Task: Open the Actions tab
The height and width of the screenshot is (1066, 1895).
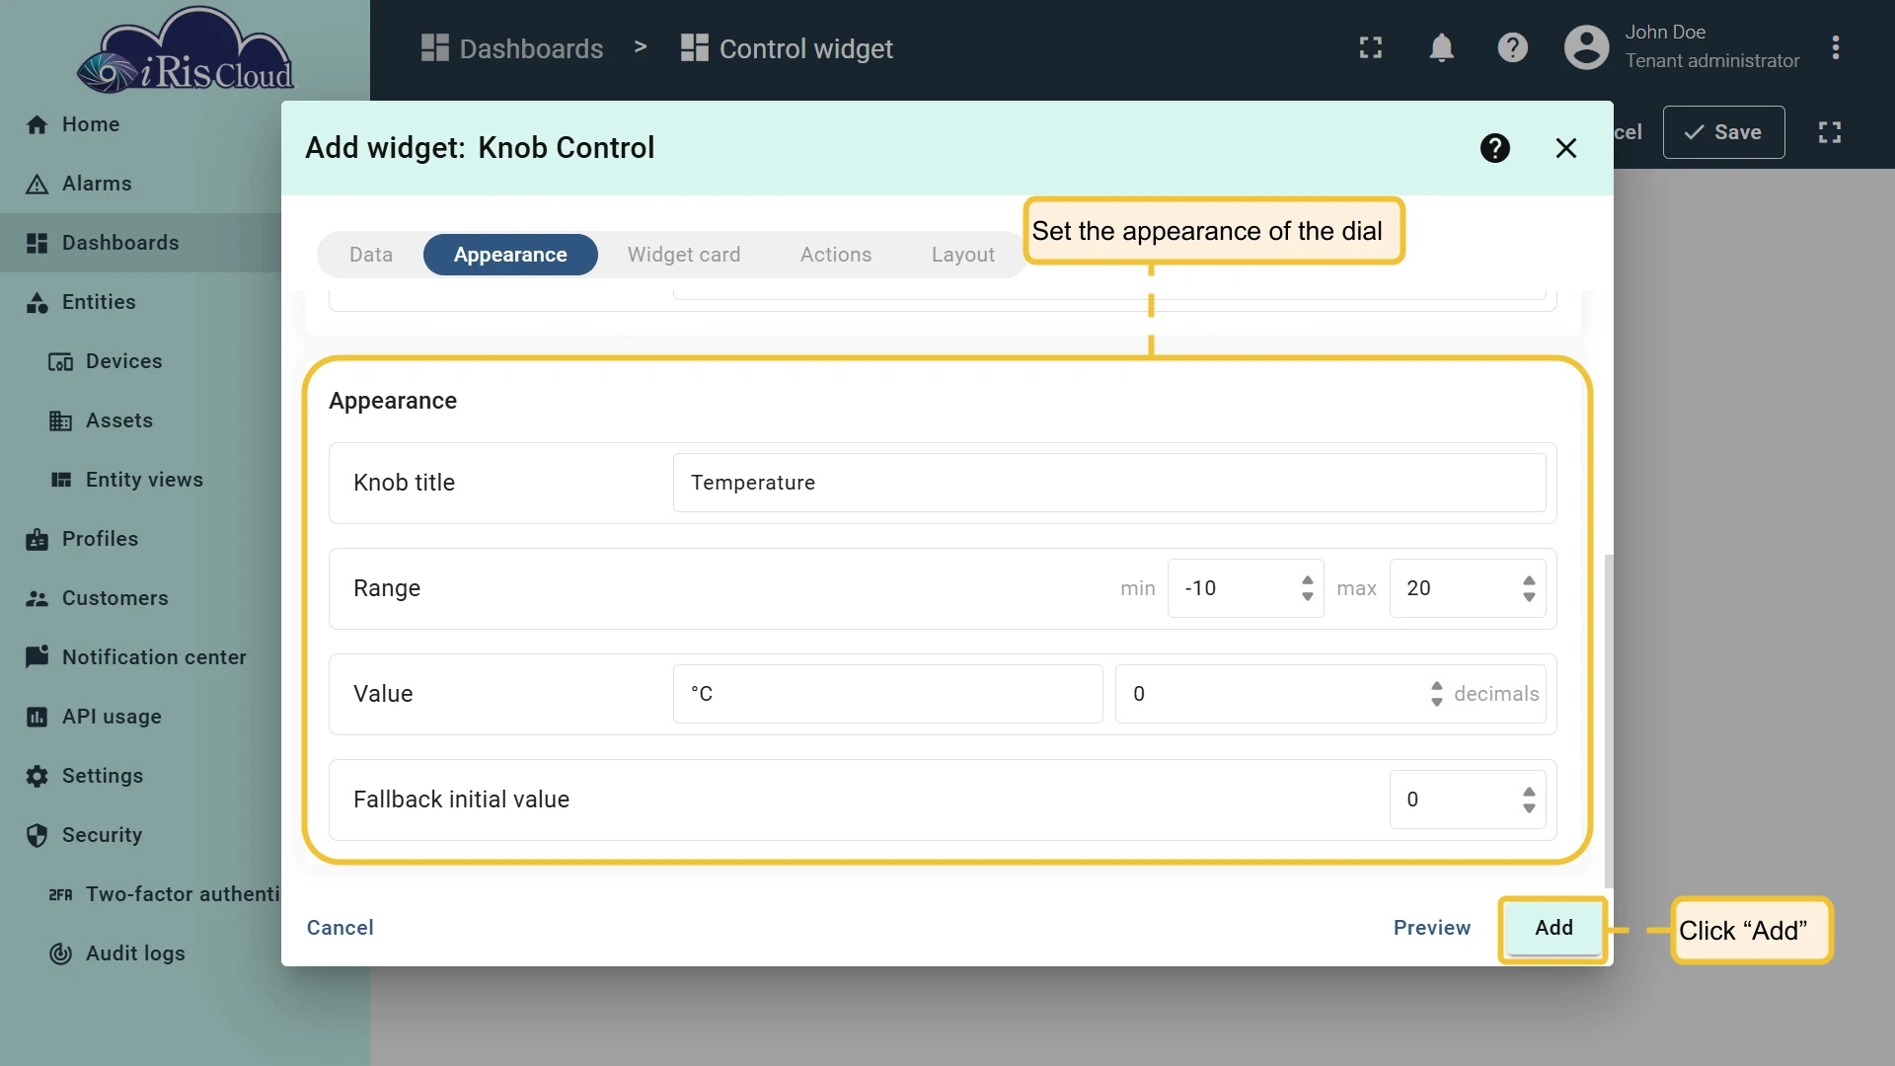Action: coord(836,255)
